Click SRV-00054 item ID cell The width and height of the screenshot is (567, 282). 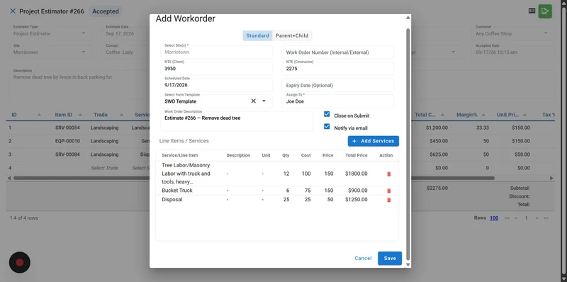pyautogui.click(x=67, y=128)
